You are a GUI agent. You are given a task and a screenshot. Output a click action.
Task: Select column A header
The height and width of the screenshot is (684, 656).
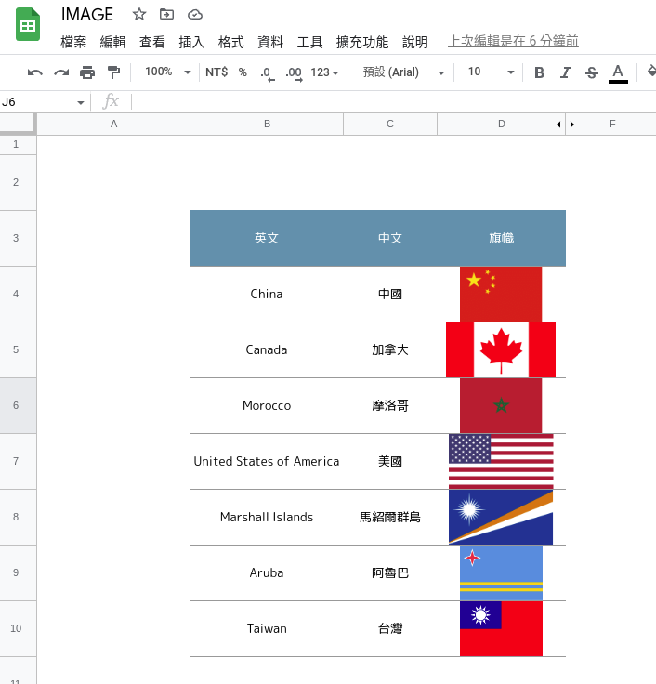tap(113, 124)
